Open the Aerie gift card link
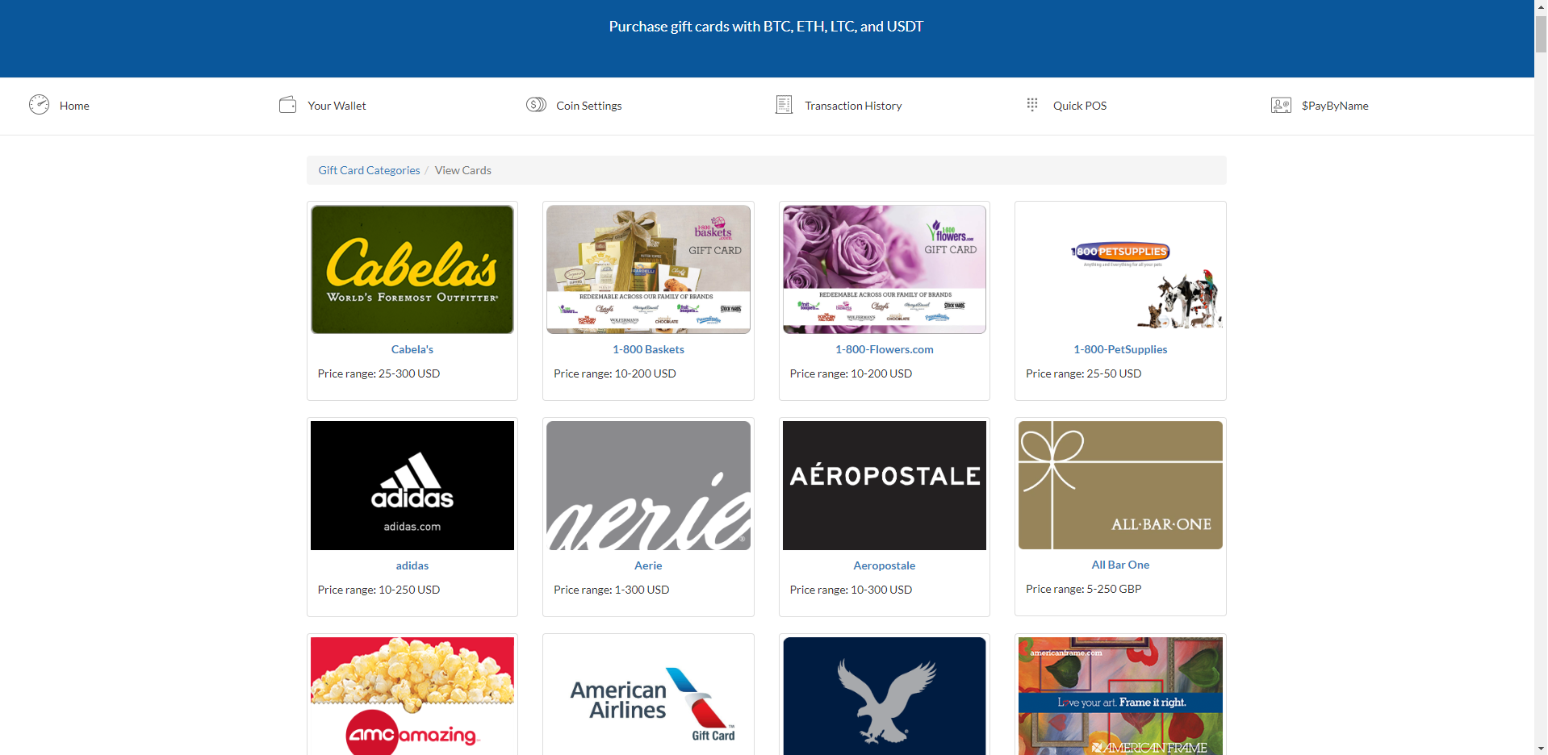The image size is (1548, 755). [x=648, y=565]
